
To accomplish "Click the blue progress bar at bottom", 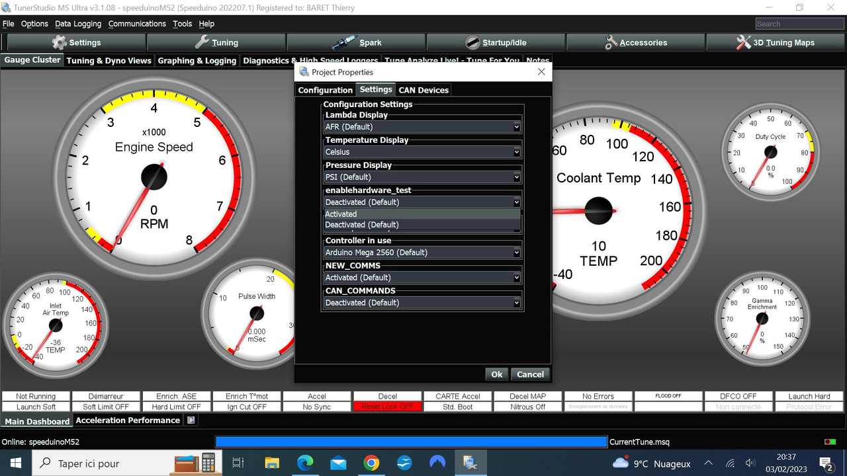I will click(x=410, y=442).
